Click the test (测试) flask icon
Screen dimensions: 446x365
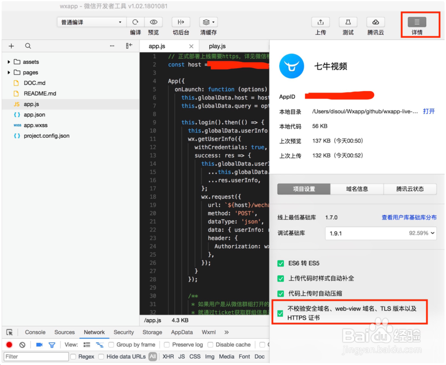348,22
